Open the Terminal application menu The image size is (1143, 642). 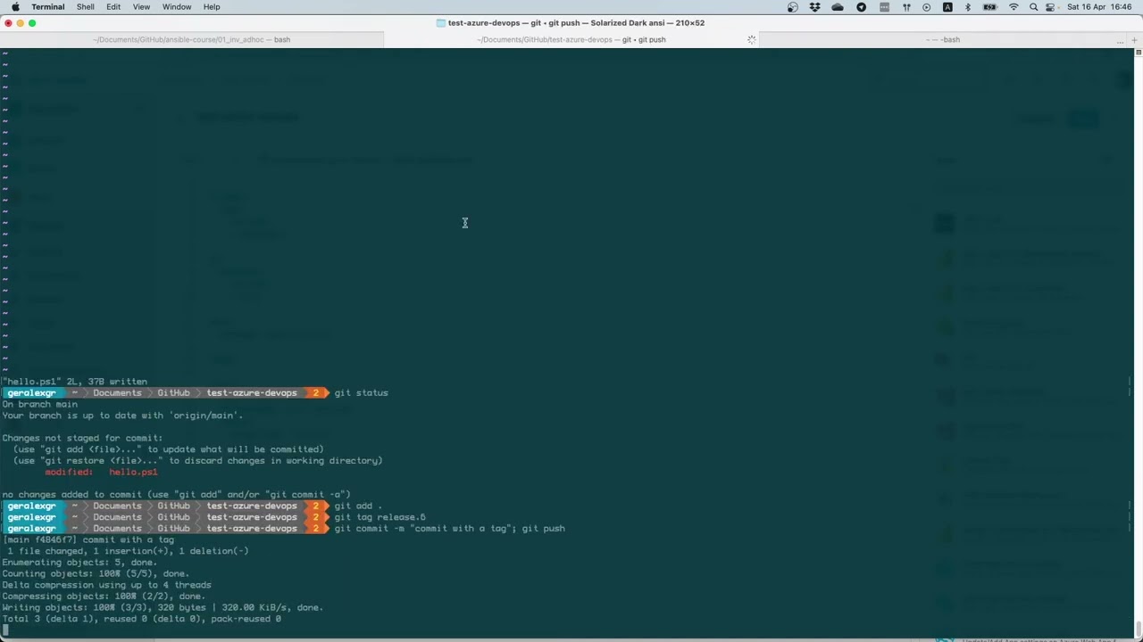tap(47, 6)
